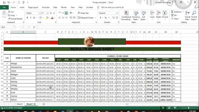Viewport: 199px width, 112px height.
Task: Decrease the font size
Action: coord(54,13)
